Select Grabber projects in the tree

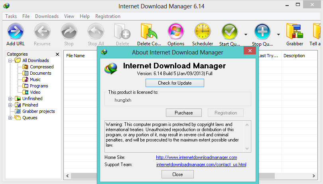coord(35,111)
